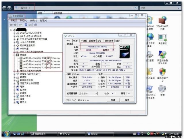Open Windows 防火牆 Control Panel icon

click(x=162, y=23)
